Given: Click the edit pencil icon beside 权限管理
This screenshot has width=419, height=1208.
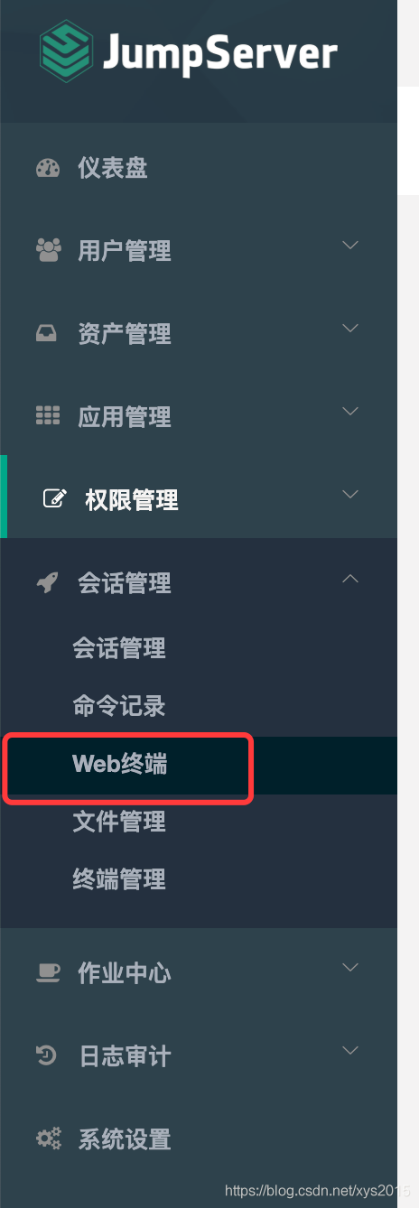Looking at the screenshot, I should 55,499.
